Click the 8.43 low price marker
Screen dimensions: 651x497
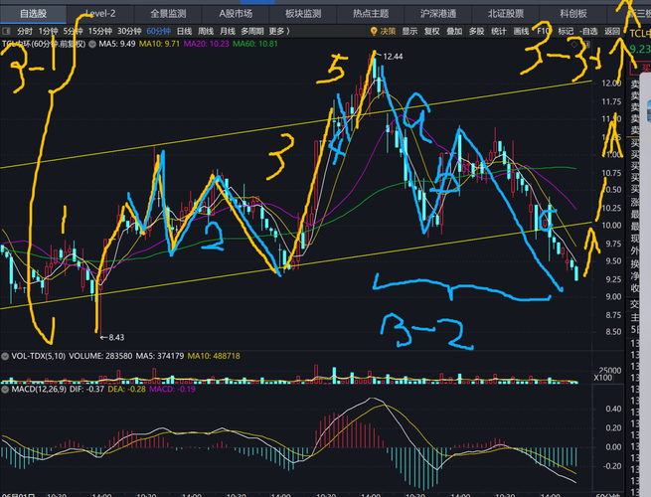(116, 338)
